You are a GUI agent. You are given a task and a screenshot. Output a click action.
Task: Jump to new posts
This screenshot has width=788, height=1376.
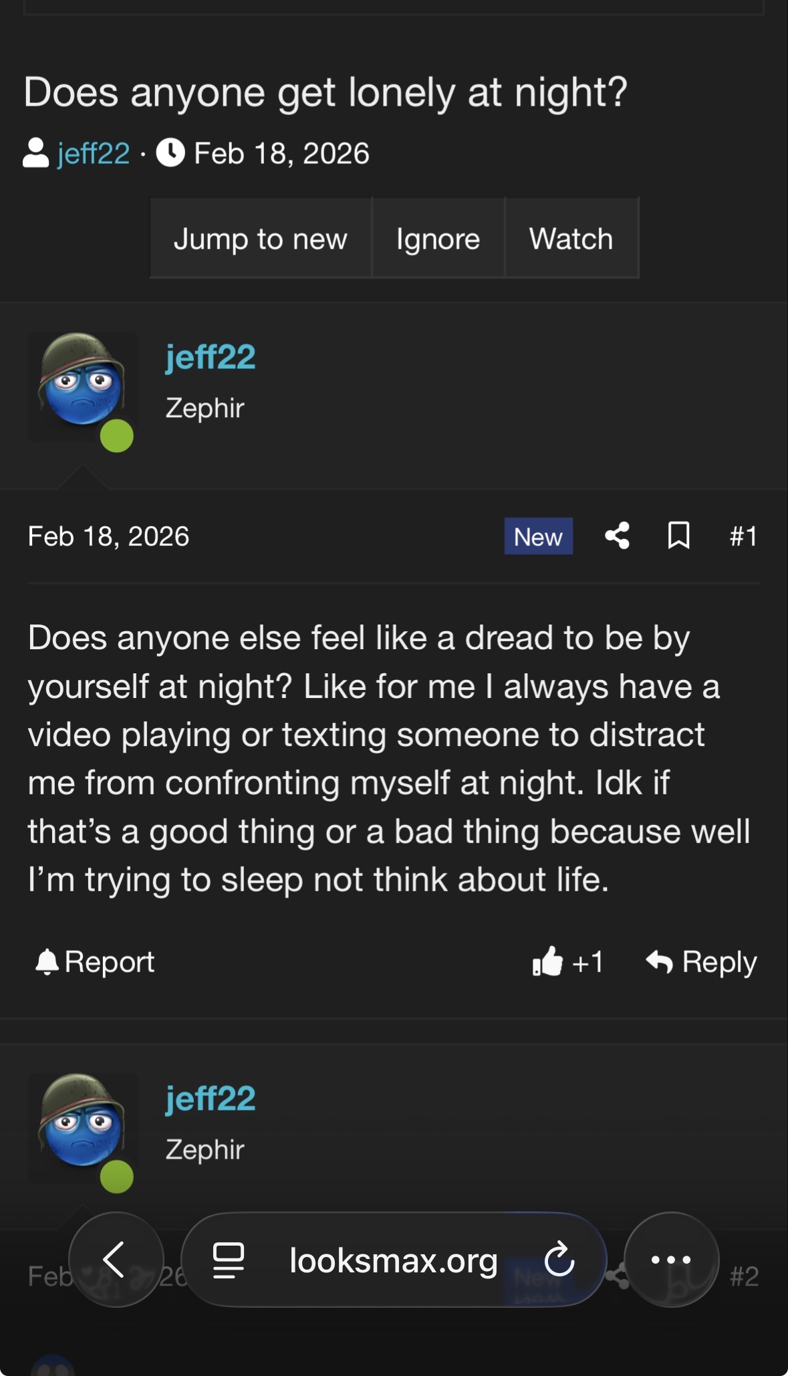tap(261, 239)
